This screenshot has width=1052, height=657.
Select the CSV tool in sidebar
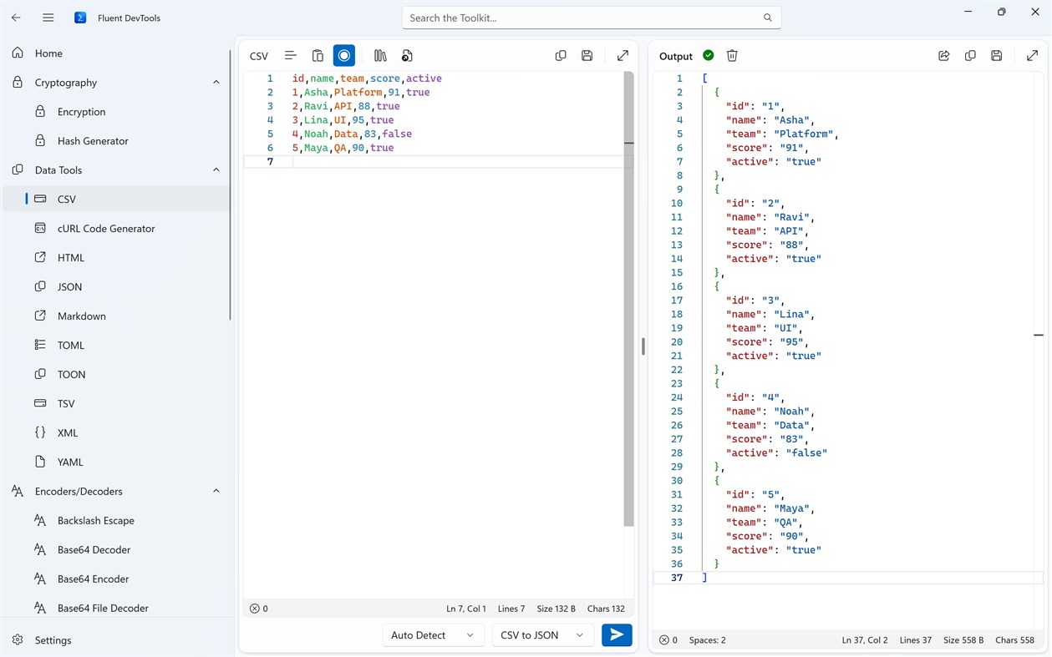pos(117,200)
